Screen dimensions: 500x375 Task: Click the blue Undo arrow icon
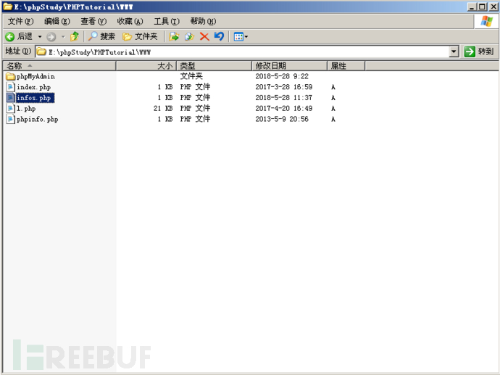(219, 36)
